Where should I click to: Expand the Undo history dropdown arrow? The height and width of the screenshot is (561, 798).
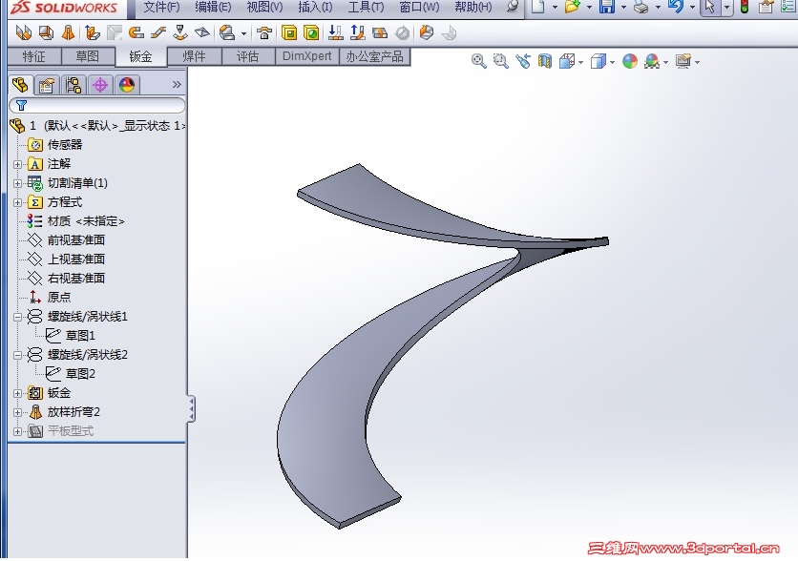[692, 7]
